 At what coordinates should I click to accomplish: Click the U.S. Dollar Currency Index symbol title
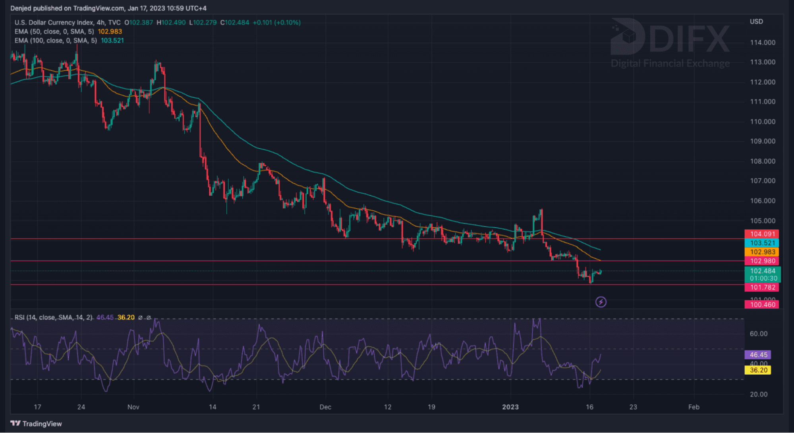coord(54,23)
